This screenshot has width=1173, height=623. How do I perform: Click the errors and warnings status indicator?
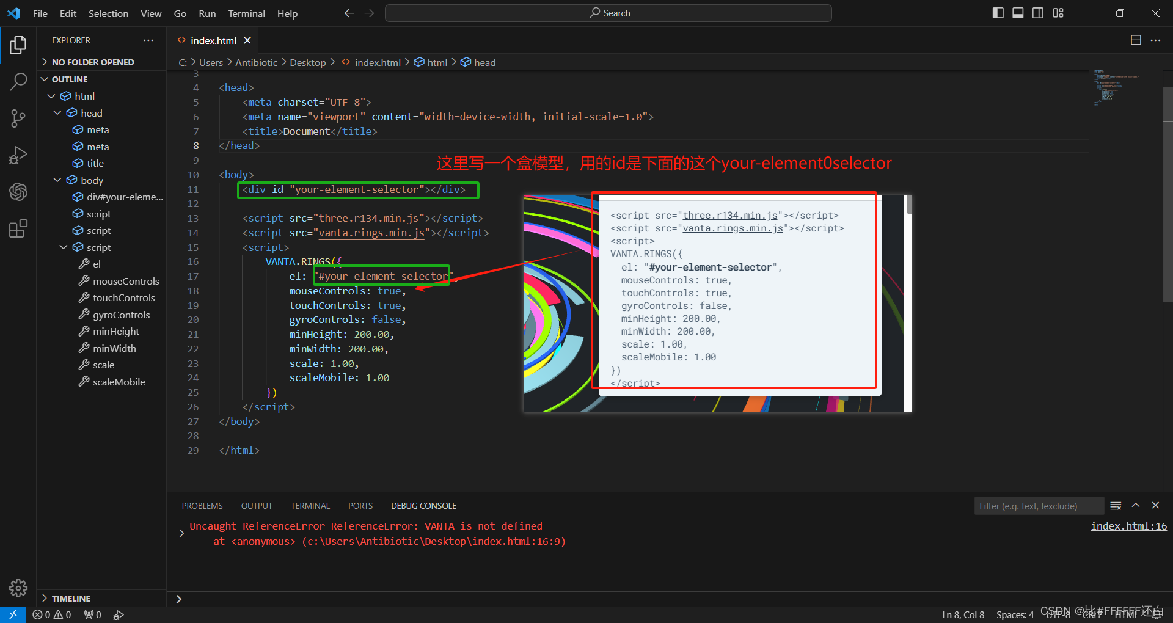click(52, 614)
